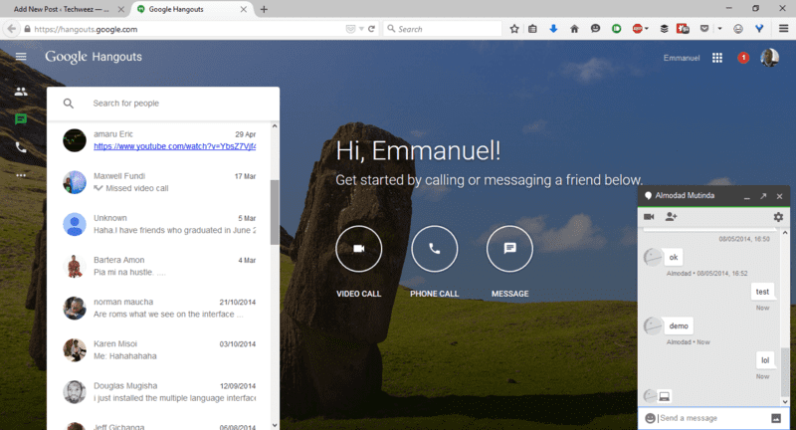
Task: Open the emoji picker in message box
Action: pos(650,418)
